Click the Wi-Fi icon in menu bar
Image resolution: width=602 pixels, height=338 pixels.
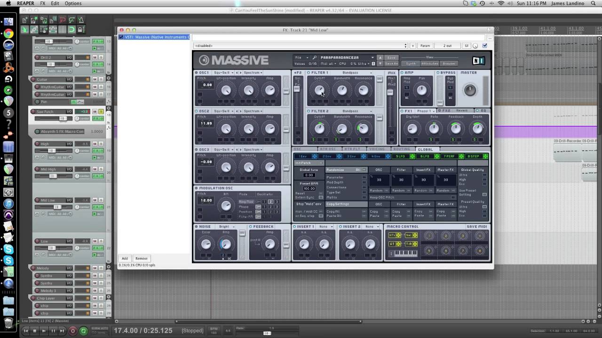tap(501, 3)
